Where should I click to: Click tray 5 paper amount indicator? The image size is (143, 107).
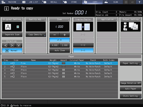coord(64,77)
